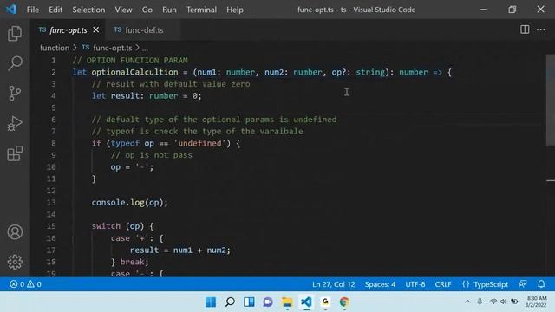The width and height of the screenshot is (555, 312).
Task: Open Wi-Fi network tray icon
Action: tap(493, 302)
